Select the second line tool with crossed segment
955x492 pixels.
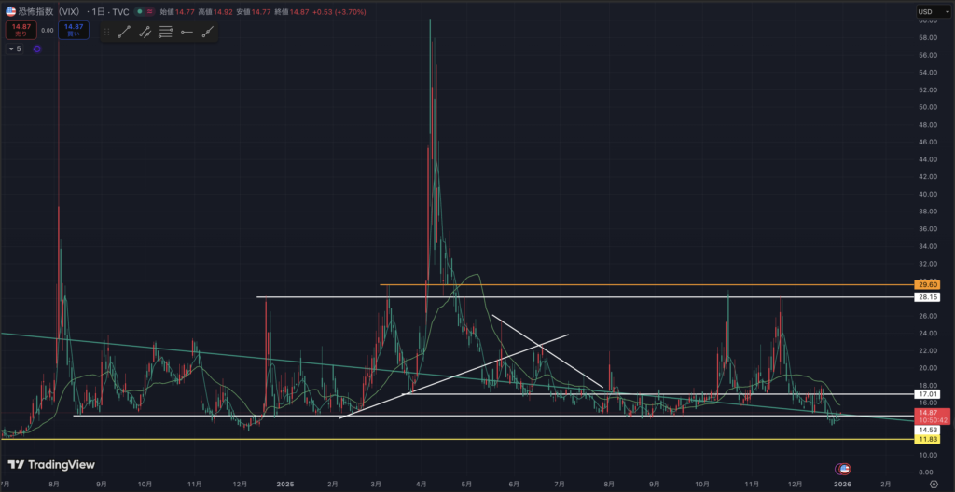point(145,32)
